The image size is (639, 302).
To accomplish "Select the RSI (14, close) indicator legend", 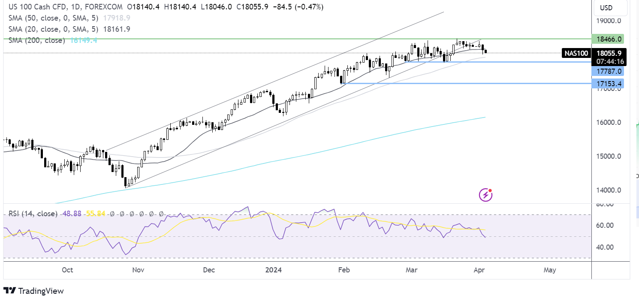I will [33, 213].
